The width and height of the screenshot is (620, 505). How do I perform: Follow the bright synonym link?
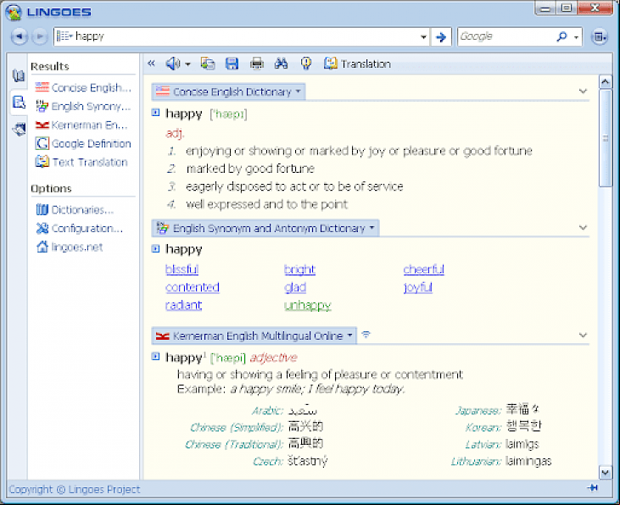pyautogui.click(x=299, y=269)
